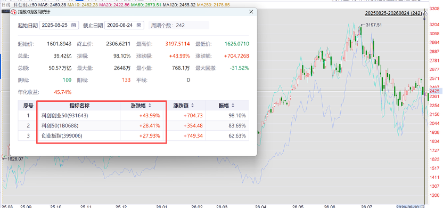
Task: Click the 最大量 value 2648万
Action: [122, 68]
